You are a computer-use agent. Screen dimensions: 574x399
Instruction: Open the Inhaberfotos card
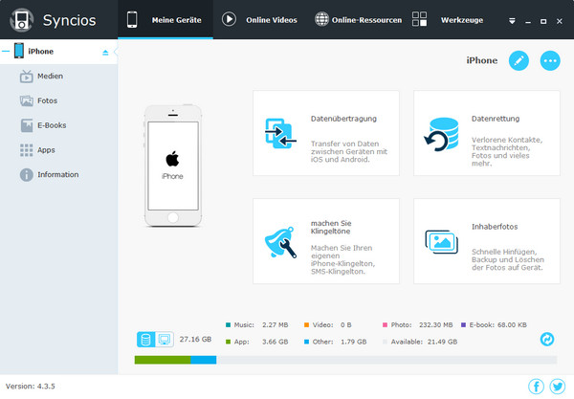click(487, 241)
